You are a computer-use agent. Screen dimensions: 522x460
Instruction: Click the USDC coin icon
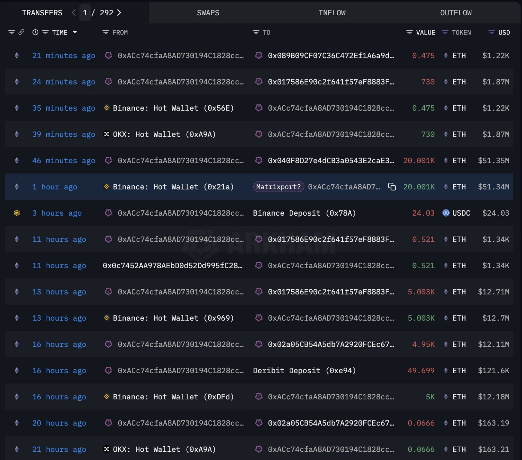click(x=446, y=213)
